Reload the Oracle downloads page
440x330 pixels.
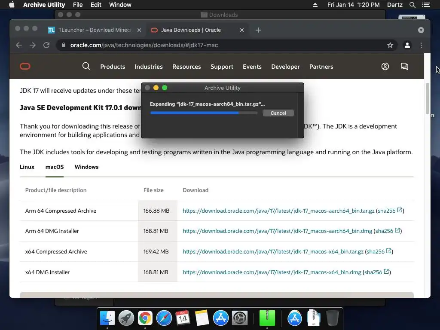[x=46, y=45]
